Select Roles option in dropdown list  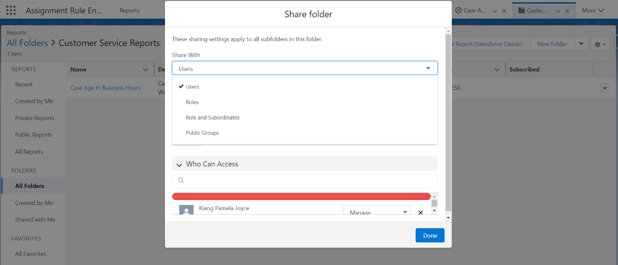click(x=305, y=102)
